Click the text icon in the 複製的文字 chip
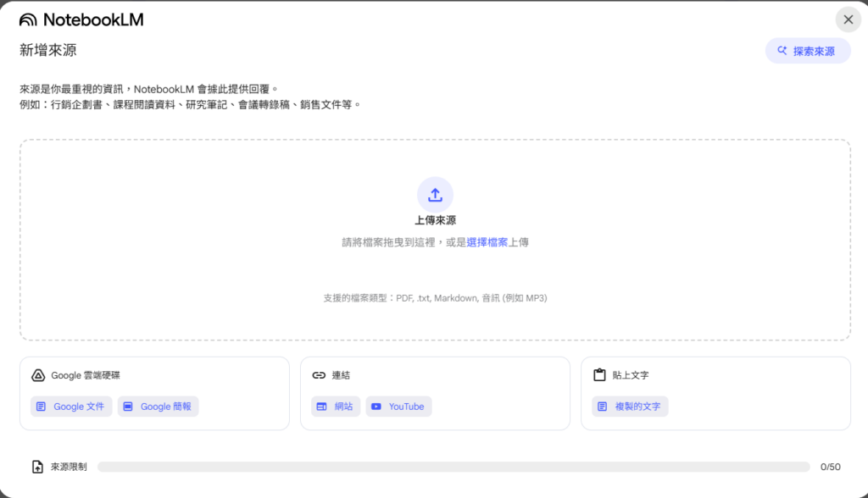The height and width of the screenshot is (498, 868). point(603,407)
